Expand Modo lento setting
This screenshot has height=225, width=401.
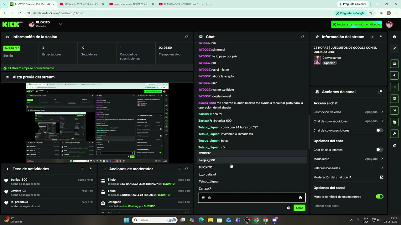coord(348,159)
